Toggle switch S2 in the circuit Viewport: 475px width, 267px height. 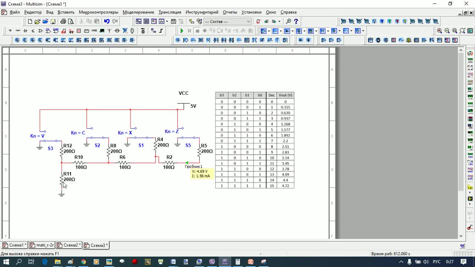97,138
